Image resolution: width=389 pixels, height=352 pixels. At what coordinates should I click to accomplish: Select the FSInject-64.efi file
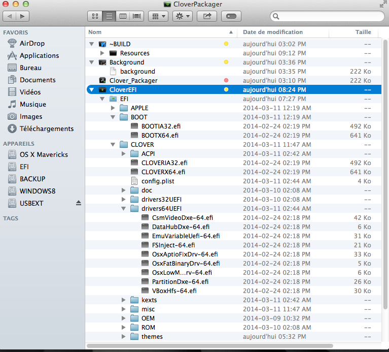point(233,245)
